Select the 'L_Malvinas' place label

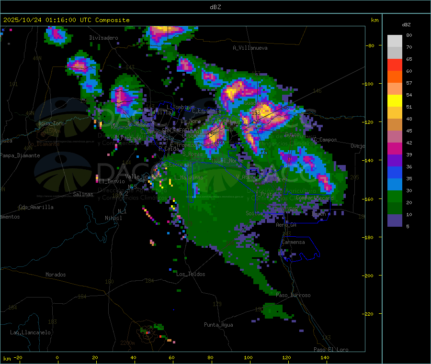click(x=189, y=177)
